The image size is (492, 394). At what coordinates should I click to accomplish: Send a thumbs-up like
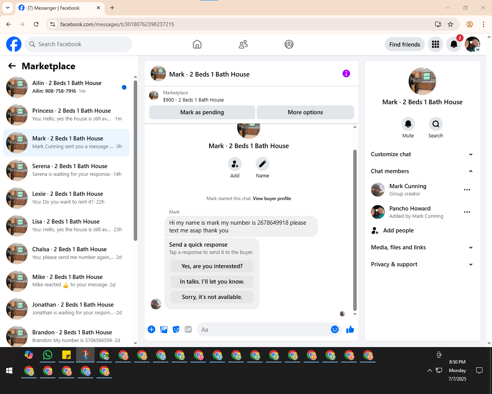coord(350,329)
